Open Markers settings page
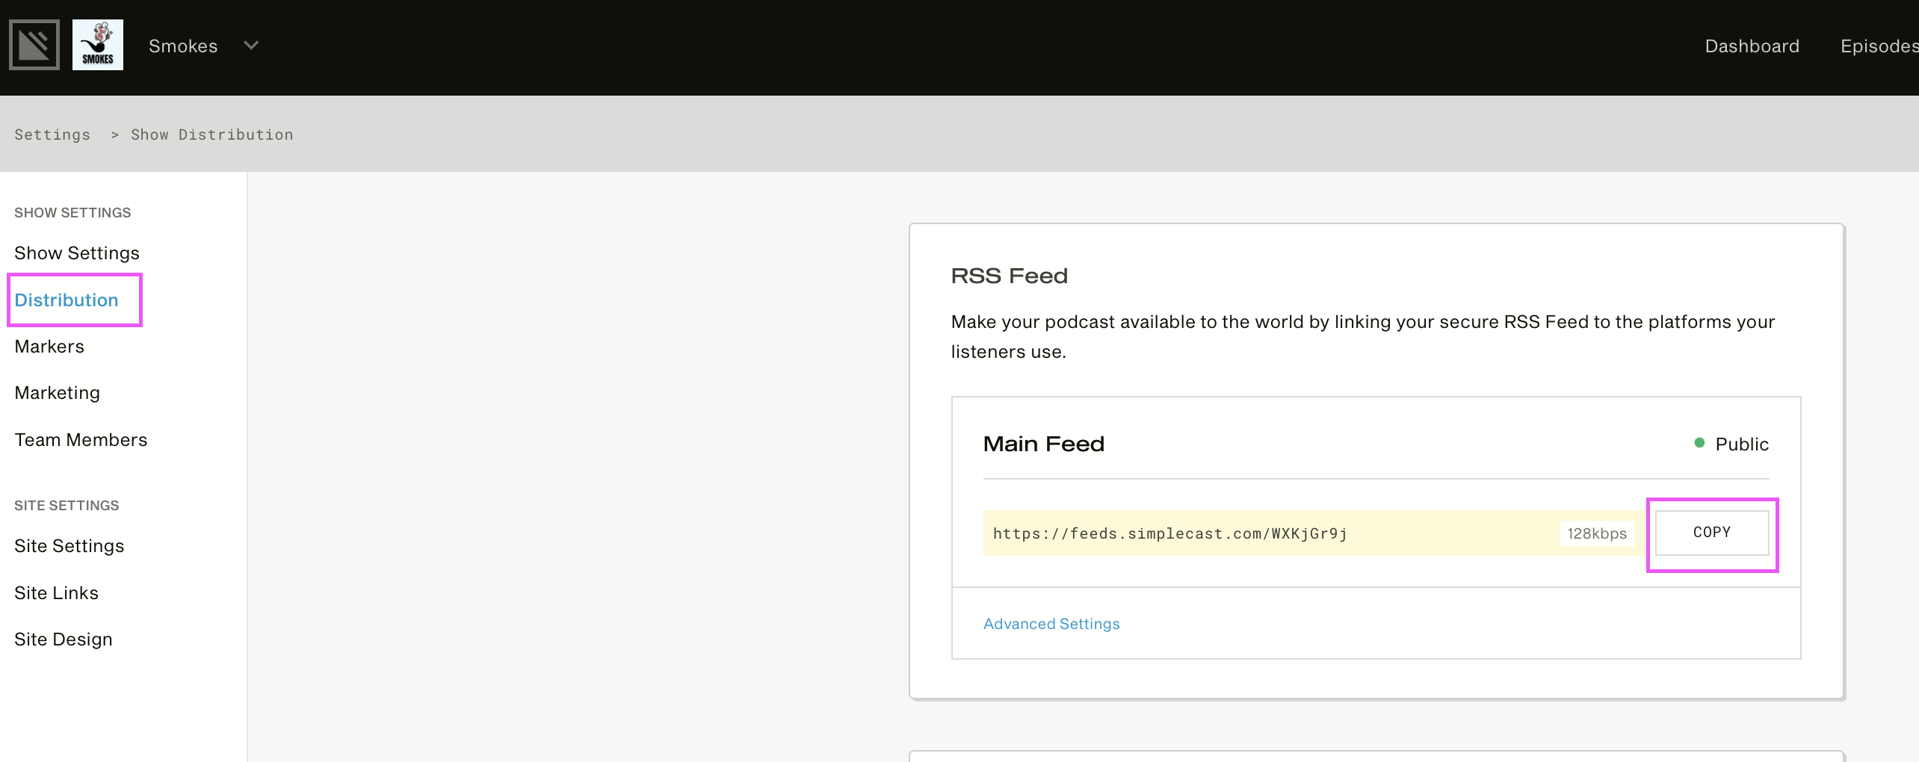Viewport: 1919px width, 762px height. (x=49, y=347)
